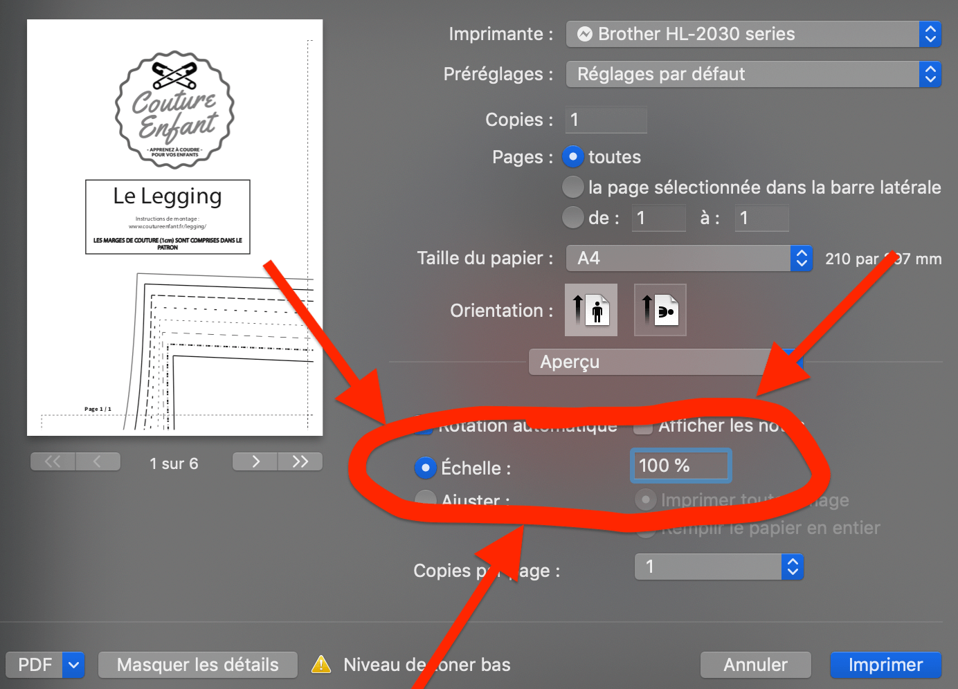Click the Imprimer button
958x689 pixels.
coord(885,665)
